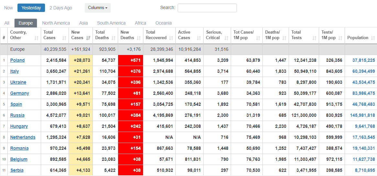Open the Columns dropdown menu
The height and width of the screenshot is (176, 377).
click(97, 8)
